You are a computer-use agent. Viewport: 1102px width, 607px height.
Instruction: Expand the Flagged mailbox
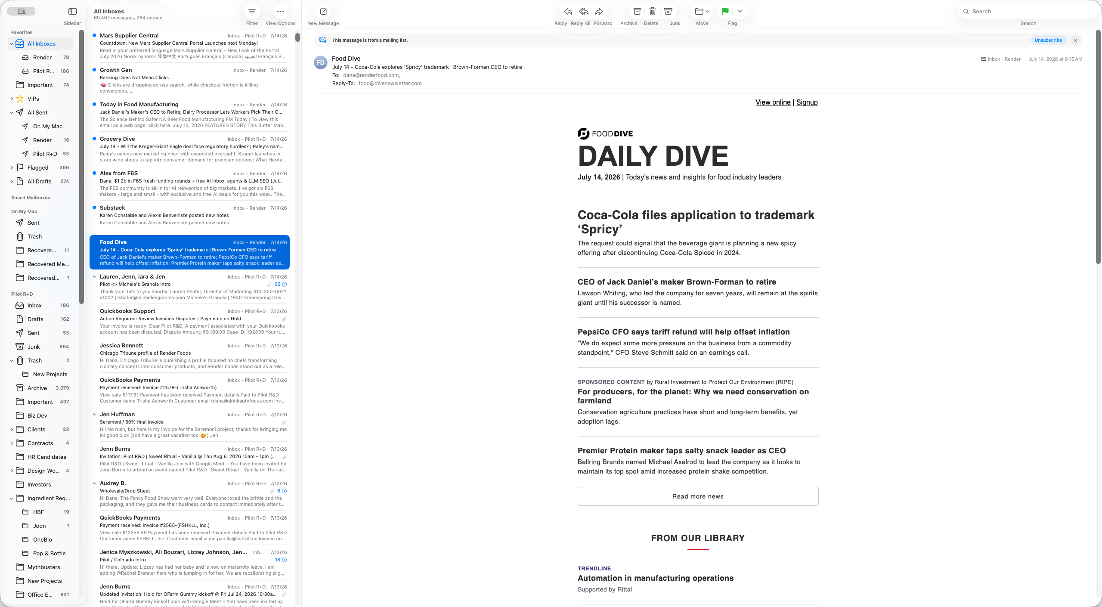point(12,168)
